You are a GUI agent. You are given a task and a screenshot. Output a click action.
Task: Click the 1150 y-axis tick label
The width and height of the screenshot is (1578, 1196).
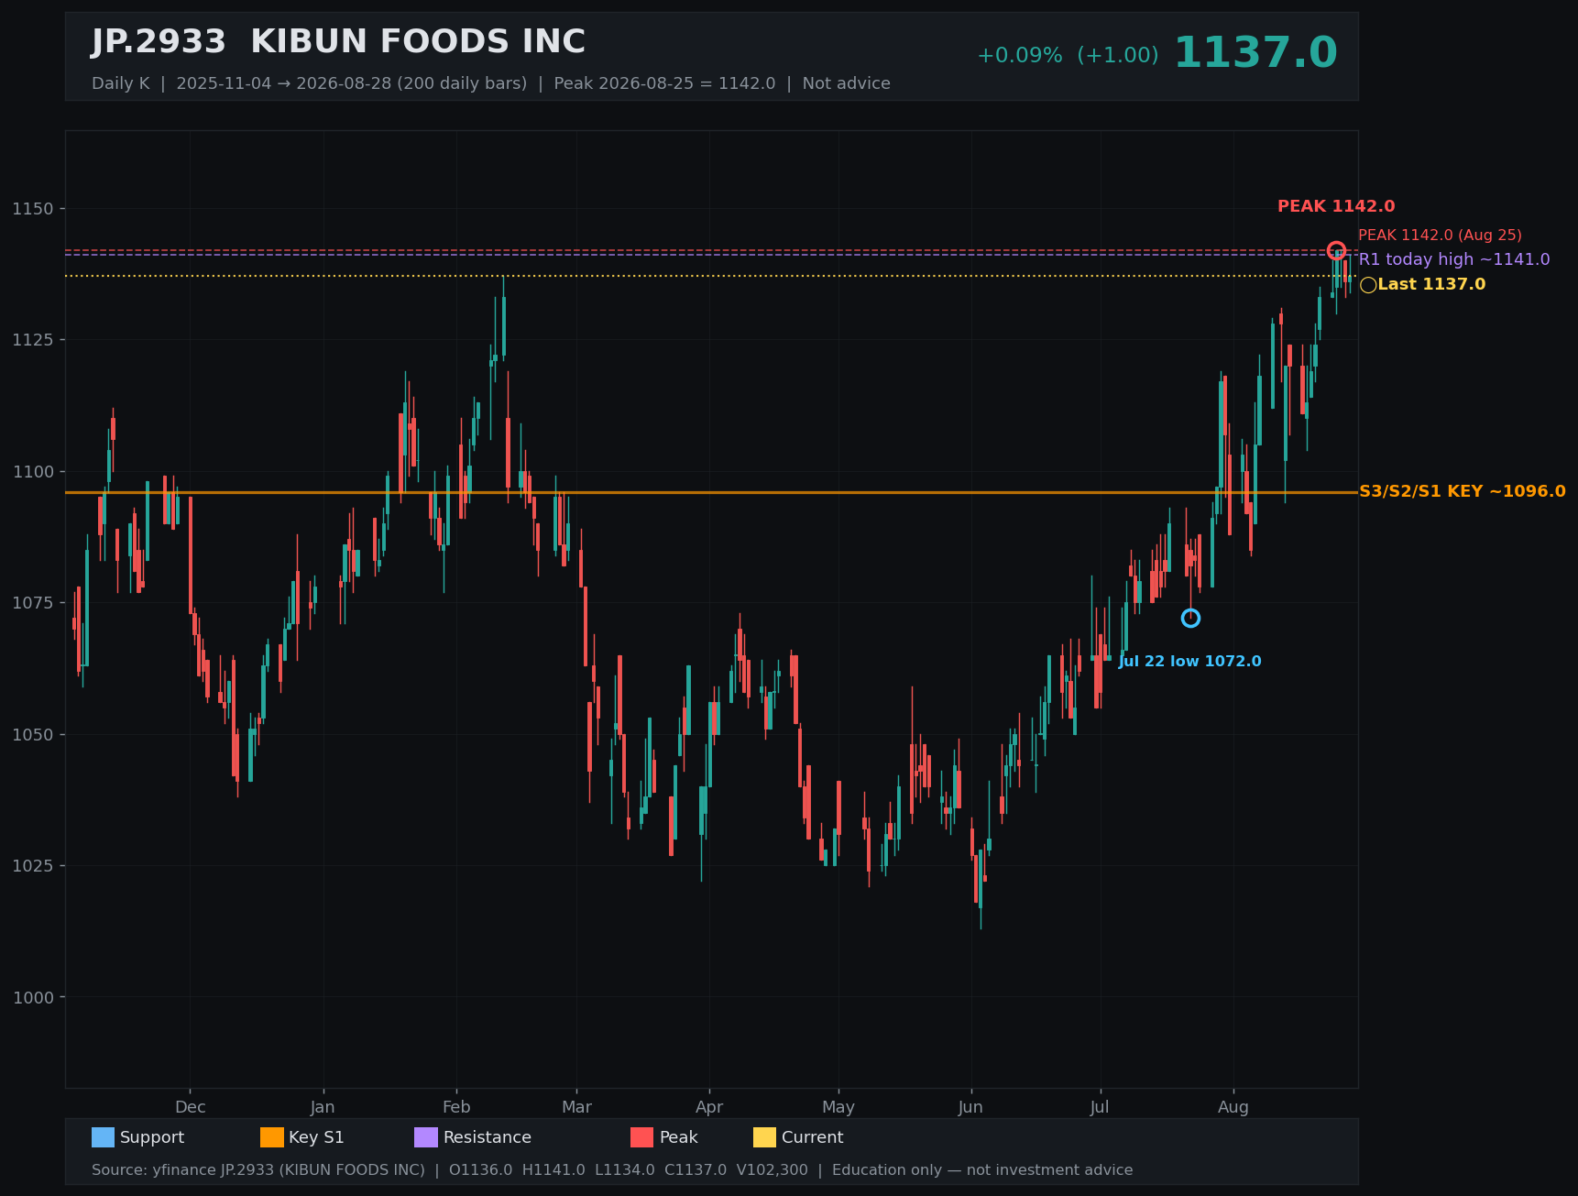(x=33, y=209)
